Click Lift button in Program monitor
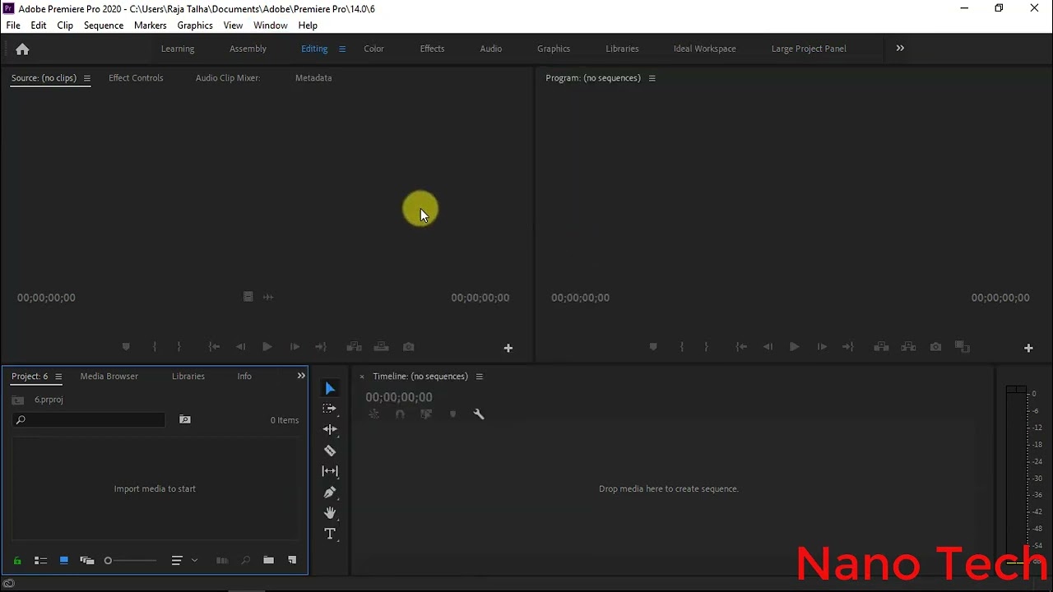 [881, 347]
